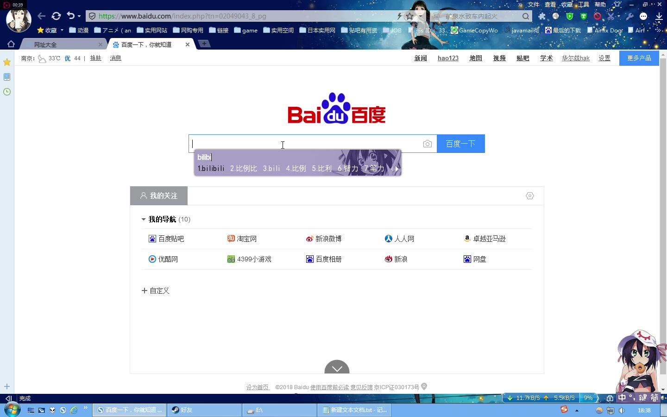The height and width of the screenshot is (417, 667).
Task: Click the Windows Start orb
Action: 13,410
